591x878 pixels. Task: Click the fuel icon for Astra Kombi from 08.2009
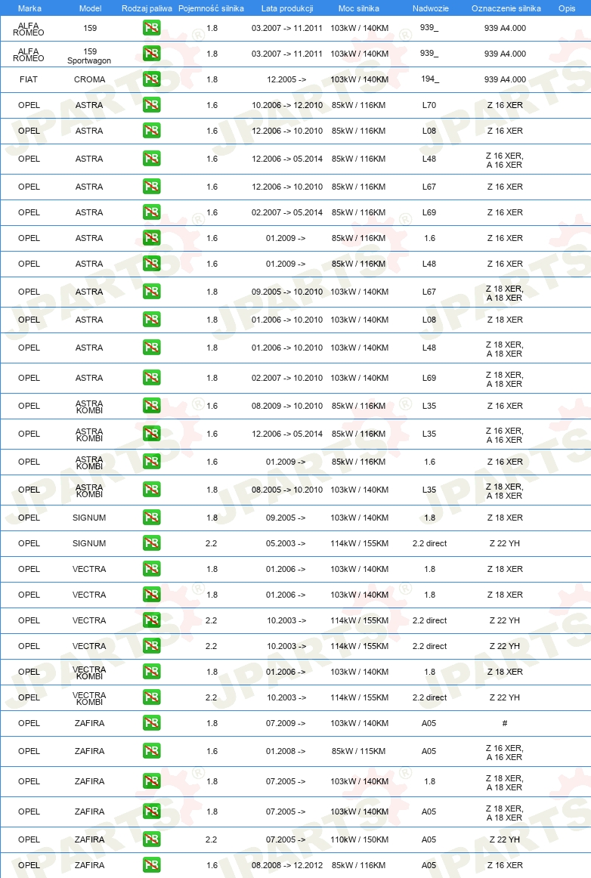151,406
